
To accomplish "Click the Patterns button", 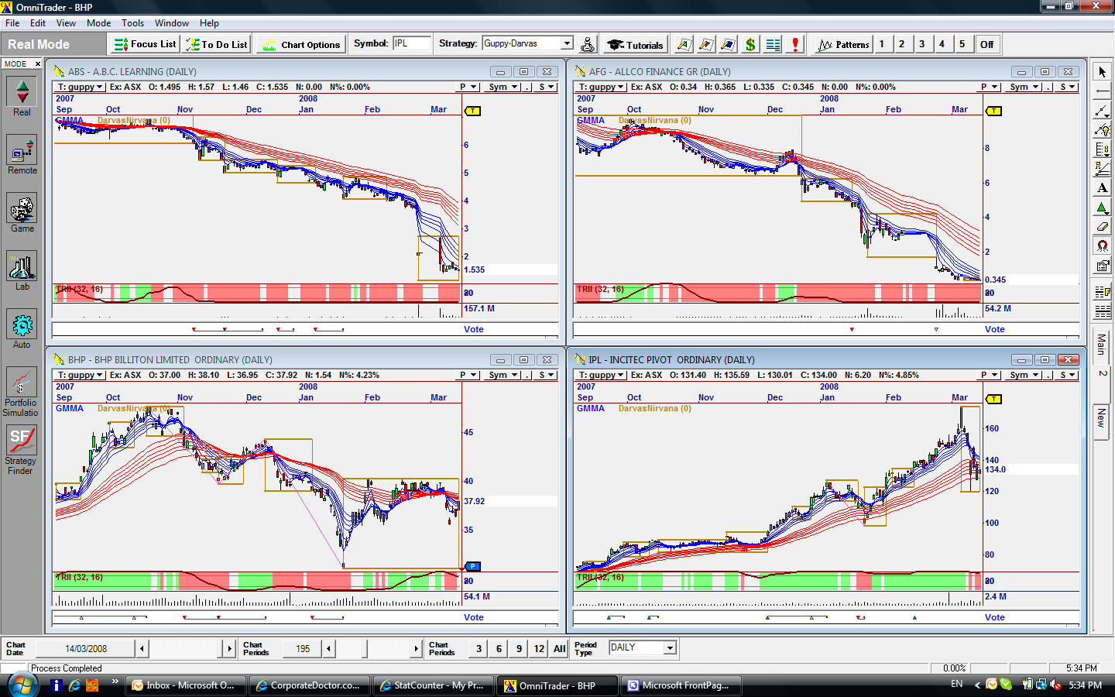I will (844, 44).
